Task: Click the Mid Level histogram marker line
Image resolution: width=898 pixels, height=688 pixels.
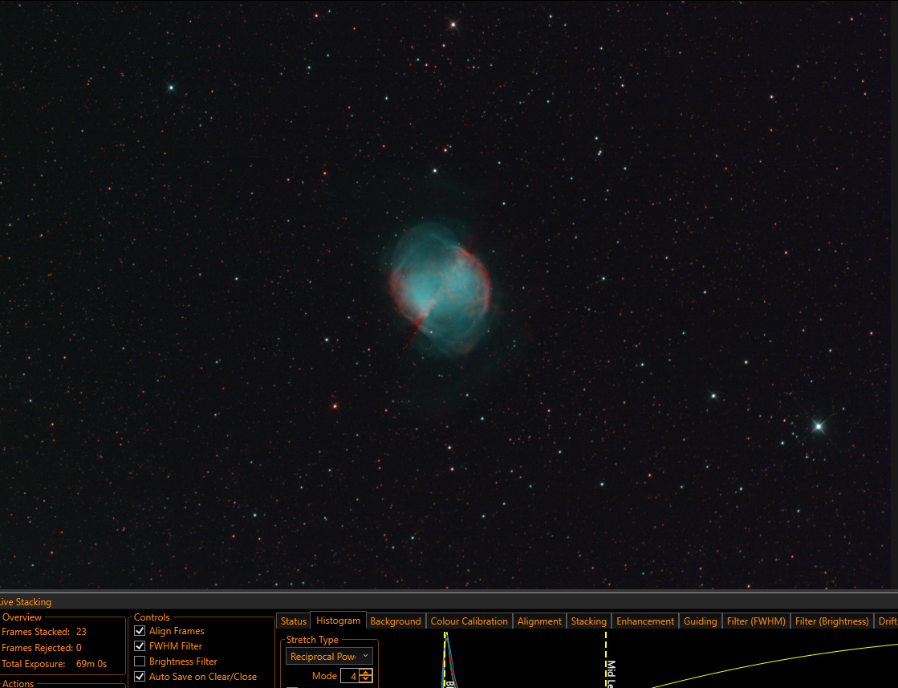Action: pos(606,659)
